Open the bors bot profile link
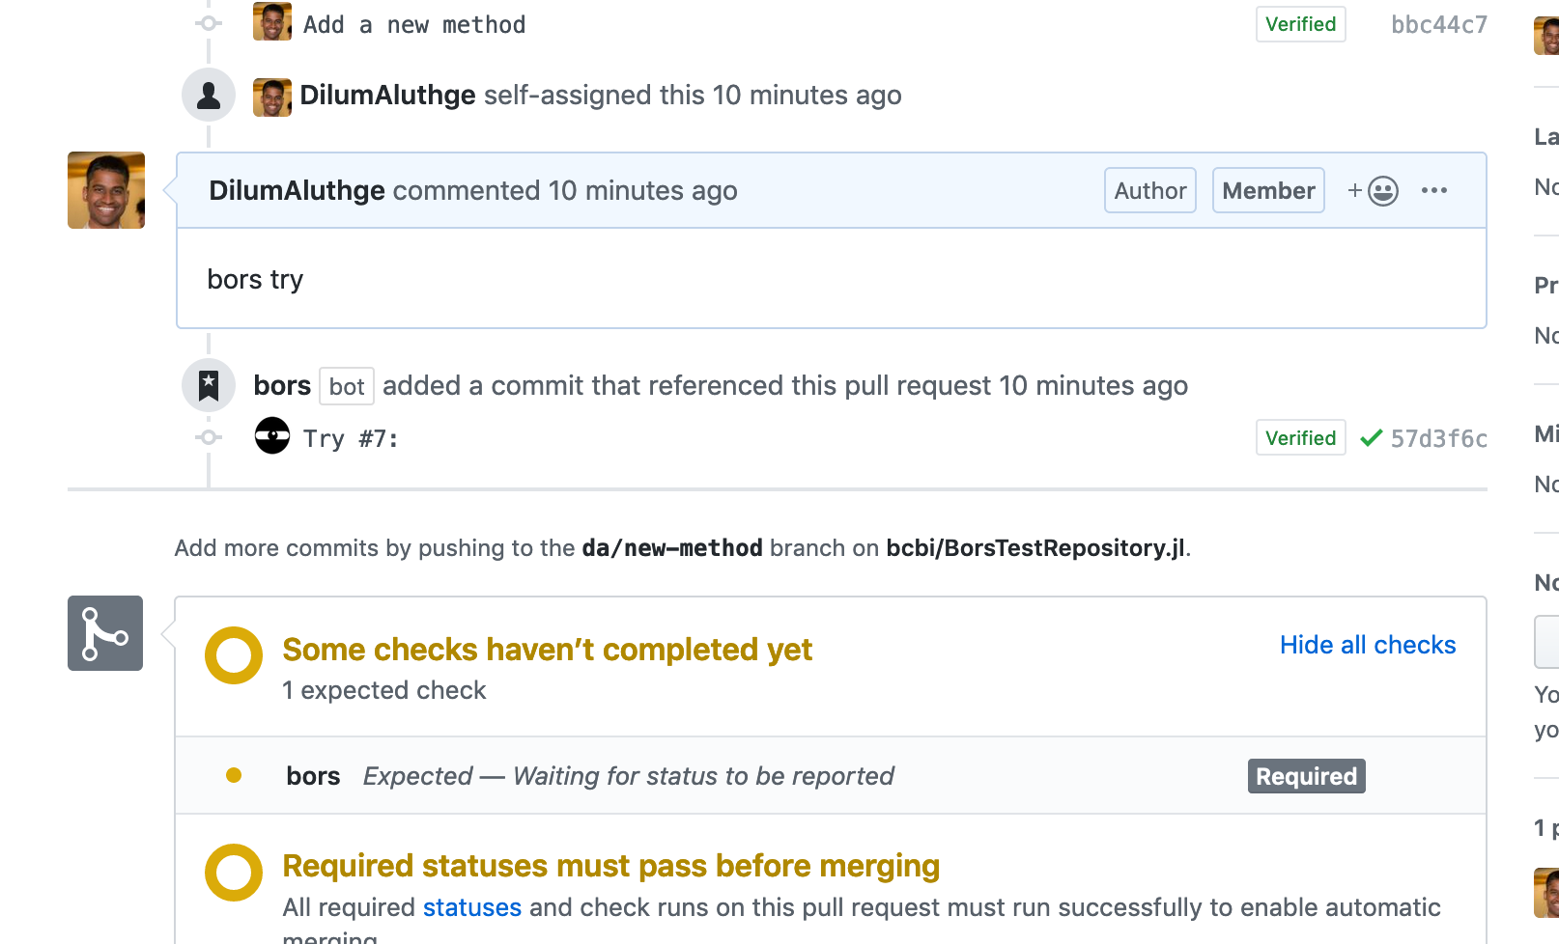The height and width of the screenshot is (944, 1559). pos(282,386)
